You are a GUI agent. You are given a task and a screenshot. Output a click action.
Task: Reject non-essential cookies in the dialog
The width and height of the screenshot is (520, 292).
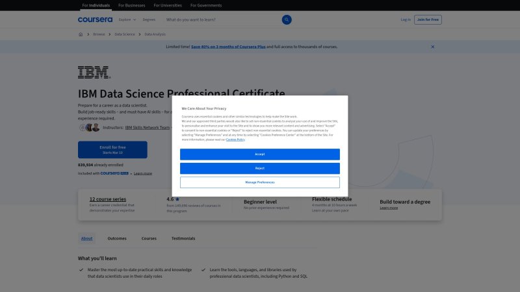(x=259, y=168)
